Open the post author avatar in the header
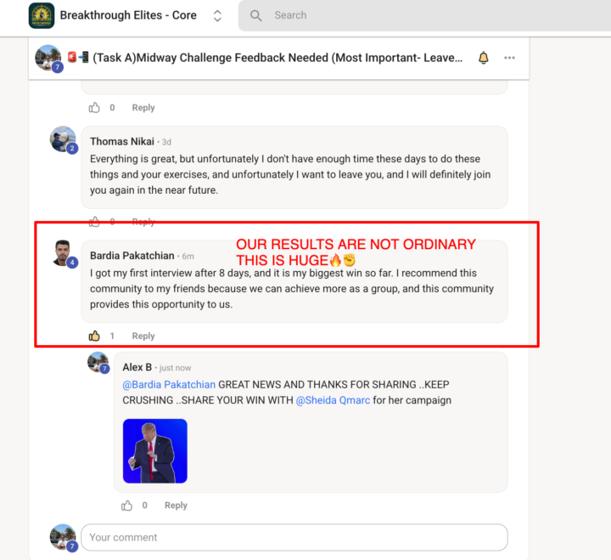Screen dimensions: 611x560 [x=49, y=58]
